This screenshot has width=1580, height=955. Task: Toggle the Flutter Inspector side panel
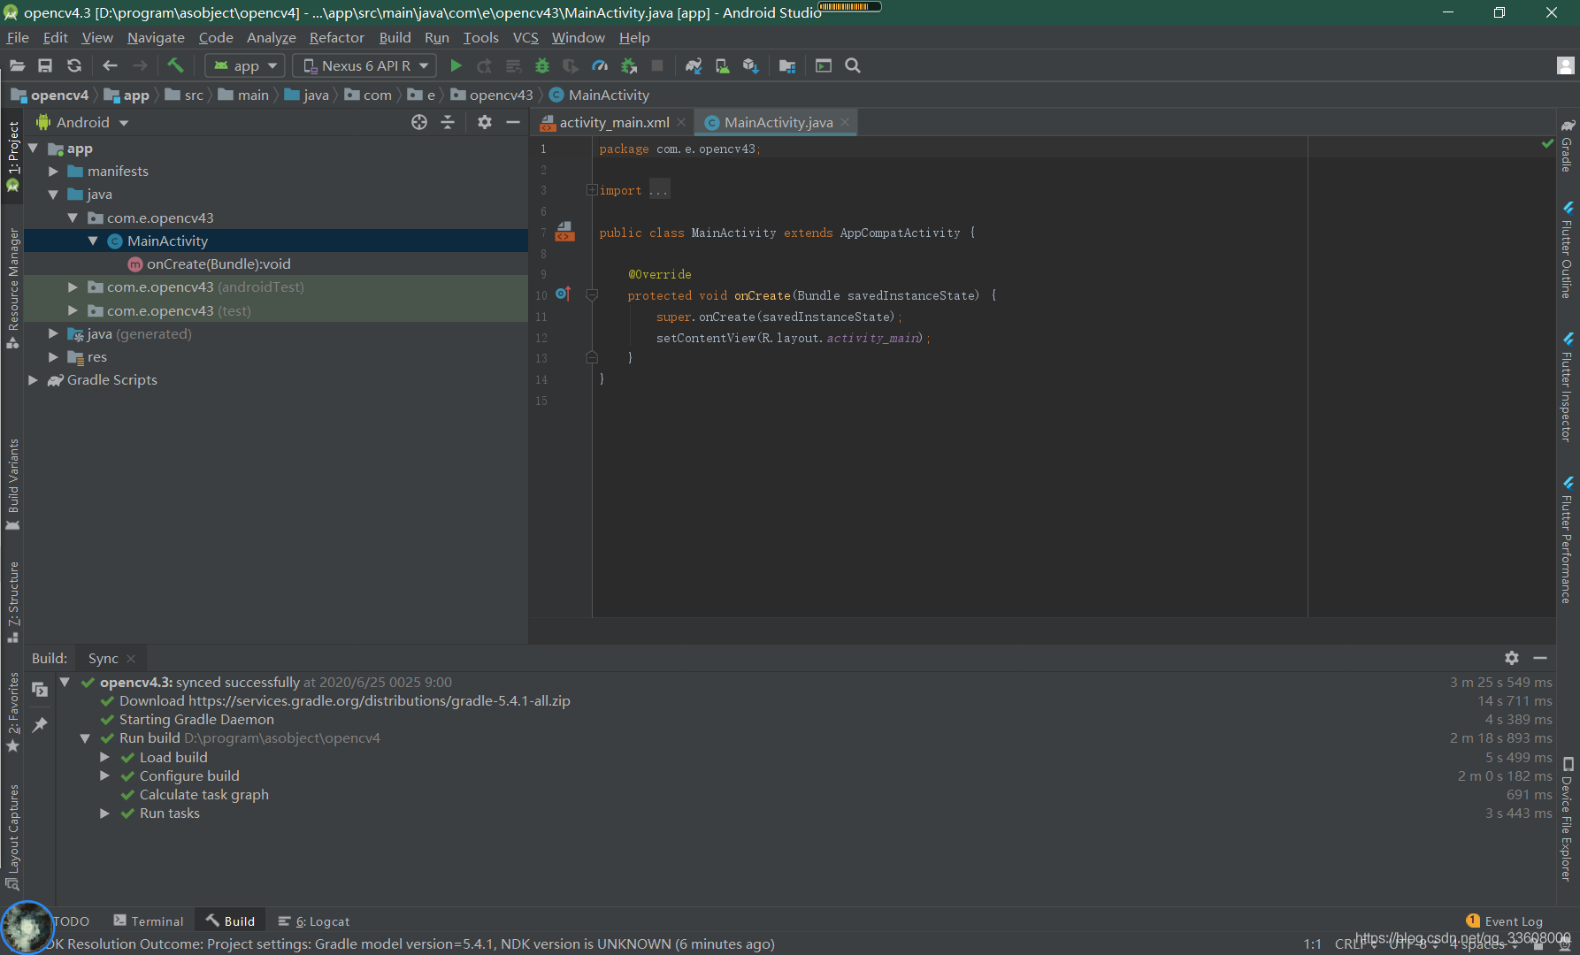click(x=1567, y=387)
